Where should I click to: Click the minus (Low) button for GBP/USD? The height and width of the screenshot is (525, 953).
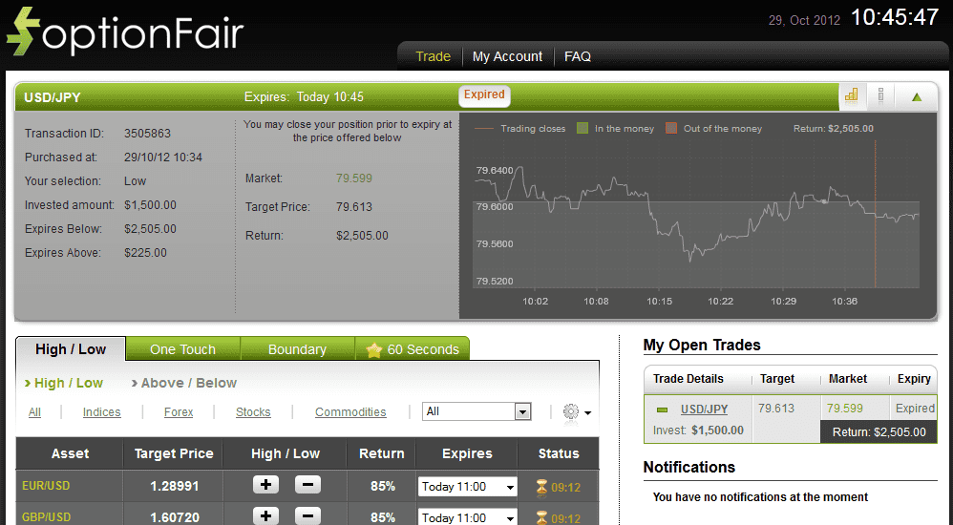[x=307, y=515]
